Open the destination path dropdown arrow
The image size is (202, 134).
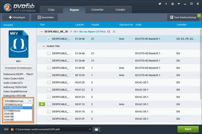[x=90, y=129]
